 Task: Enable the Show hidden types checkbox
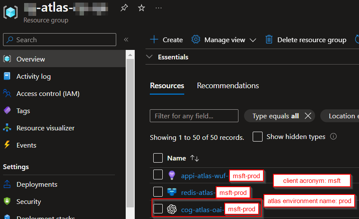[257, 137]
